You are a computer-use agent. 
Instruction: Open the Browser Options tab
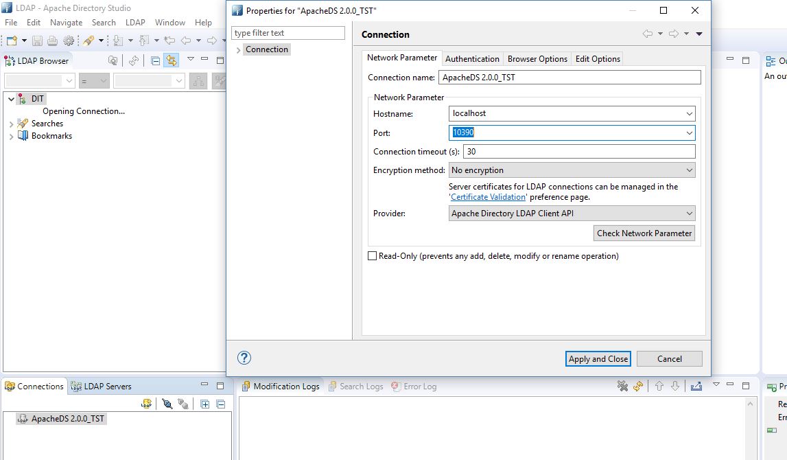point(537,59)
